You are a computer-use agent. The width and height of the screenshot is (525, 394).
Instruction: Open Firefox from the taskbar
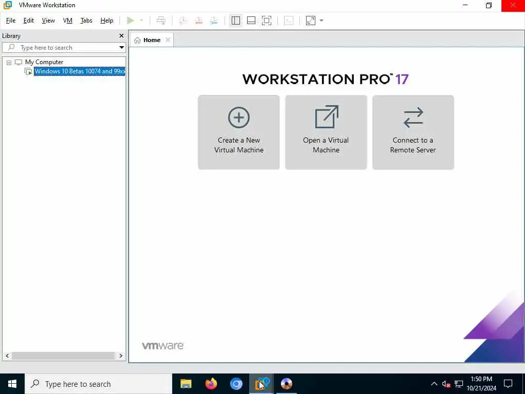pos(211,384)
